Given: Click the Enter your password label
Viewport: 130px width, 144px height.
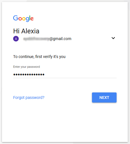Looking at the screenshot, I should [x=27, y=67].
